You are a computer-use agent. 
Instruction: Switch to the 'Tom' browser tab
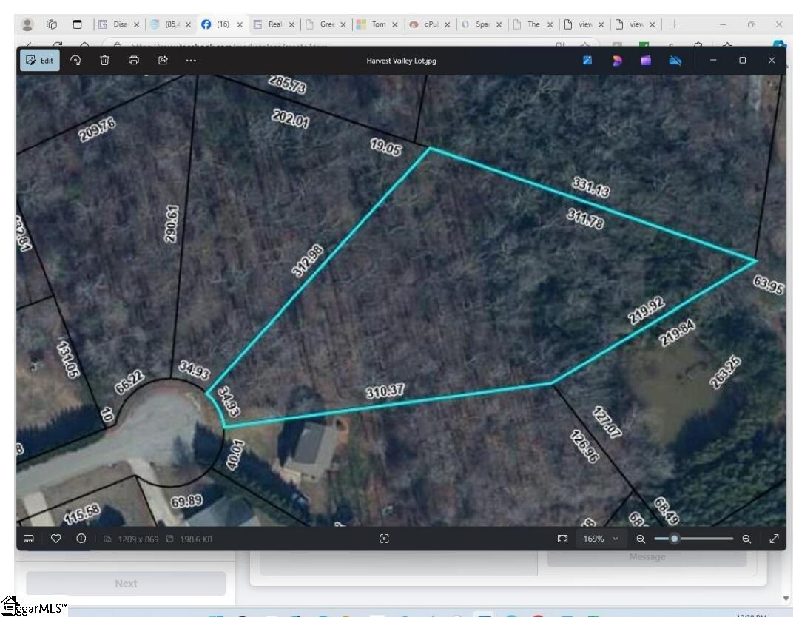[377, 24]
